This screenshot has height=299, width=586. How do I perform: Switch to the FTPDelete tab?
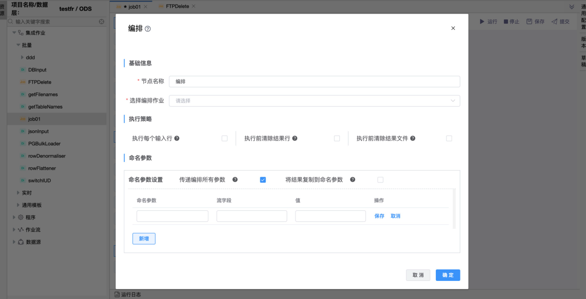(177, 6)
